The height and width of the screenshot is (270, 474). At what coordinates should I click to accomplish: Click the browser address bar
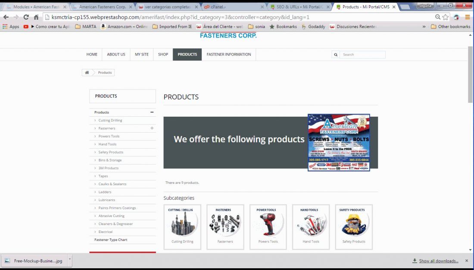pos(239,17)
